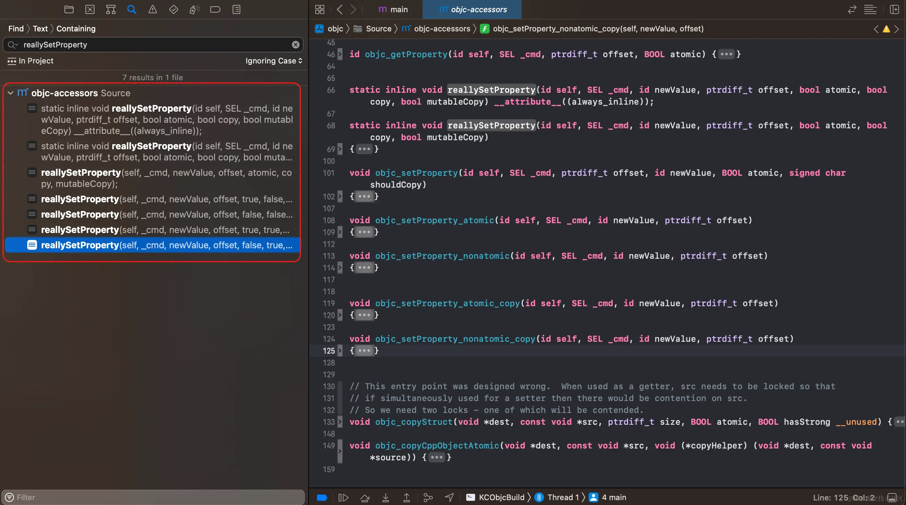Clear the reallySetProperty search text

(295, 45)
